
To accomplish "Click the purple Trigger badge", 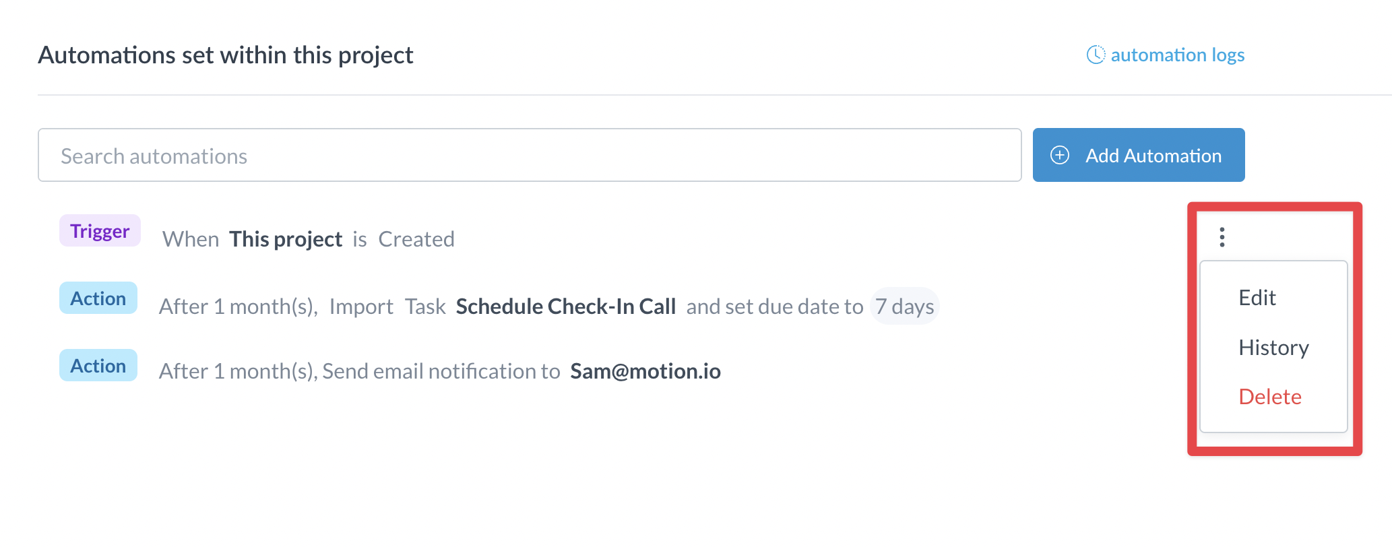I will tap(100, 231).
